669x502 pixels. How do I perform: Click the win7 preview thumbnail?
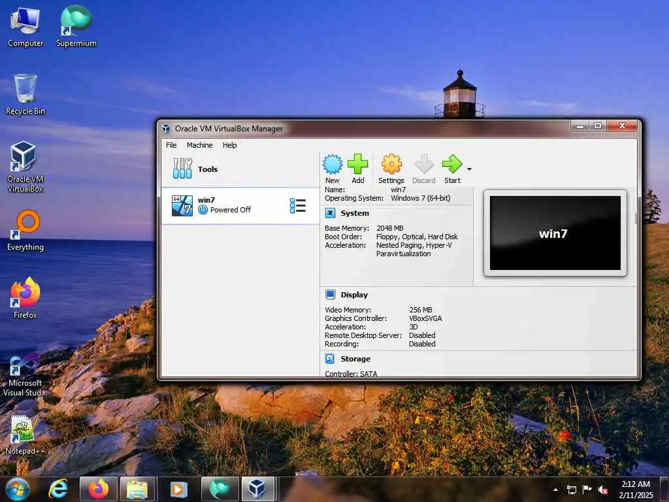(555, 233)
